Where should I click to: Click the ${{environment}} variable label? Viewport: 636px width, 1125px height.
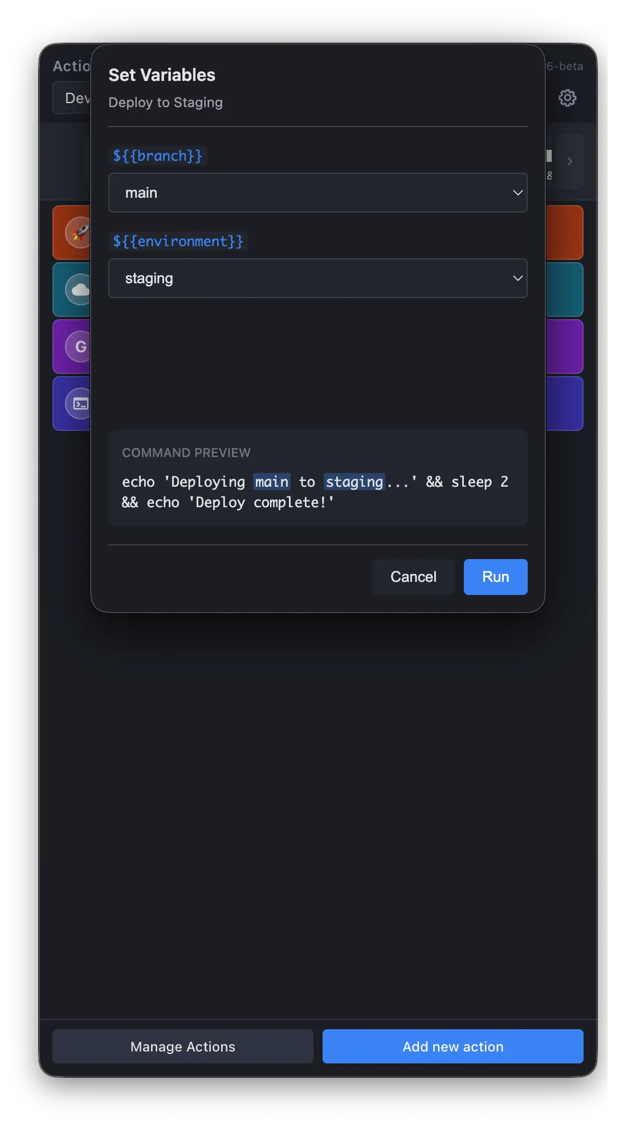coord(178,241)
